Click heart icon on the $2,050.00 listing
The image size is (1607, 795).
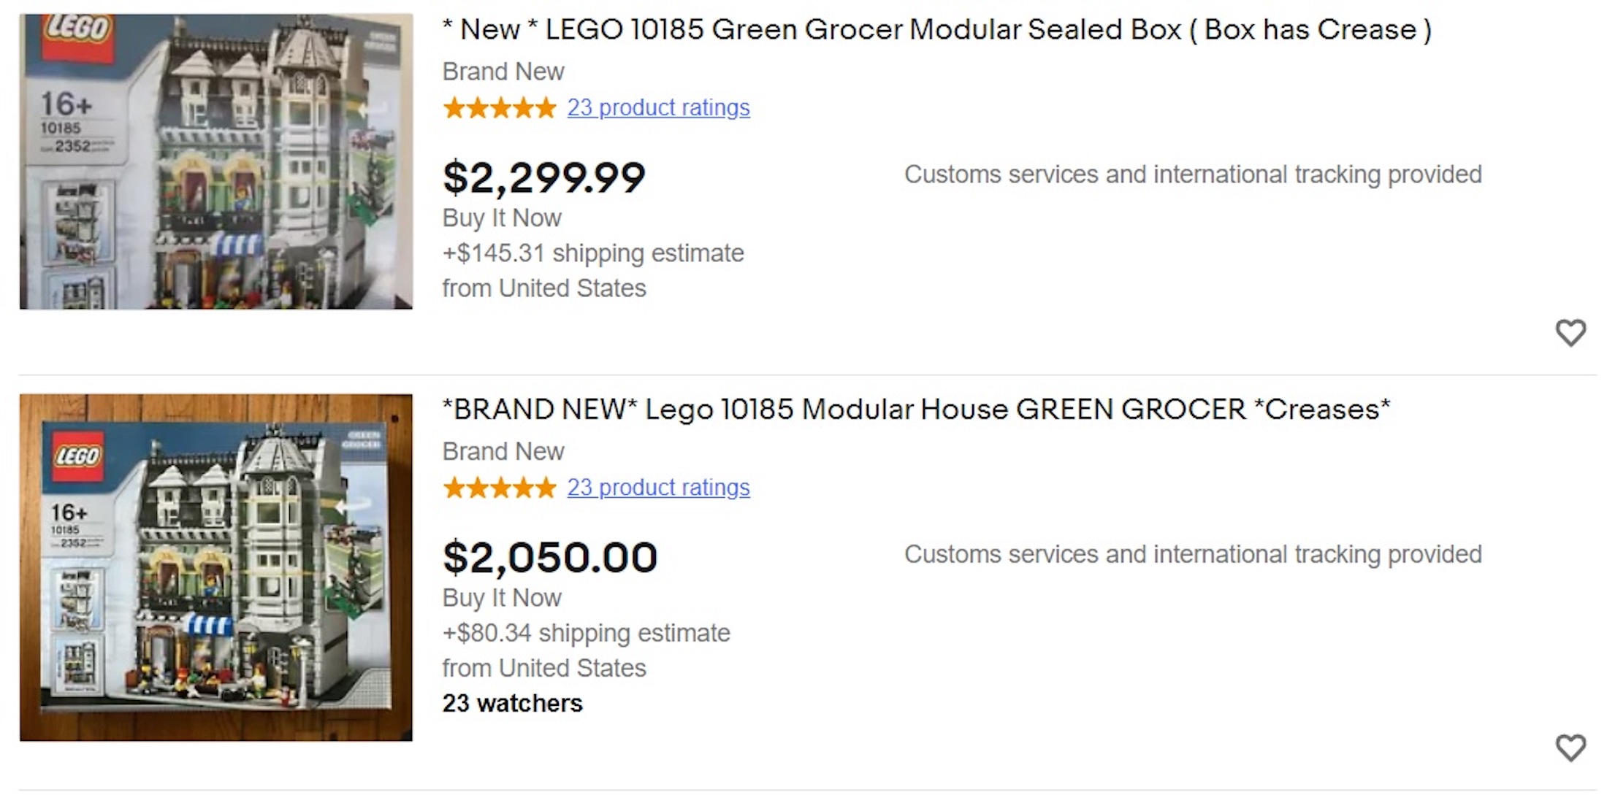pos(1570,748)
